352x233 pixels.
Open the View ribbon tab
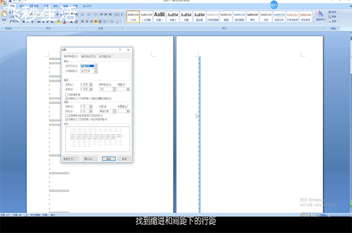tap(76, 6)
